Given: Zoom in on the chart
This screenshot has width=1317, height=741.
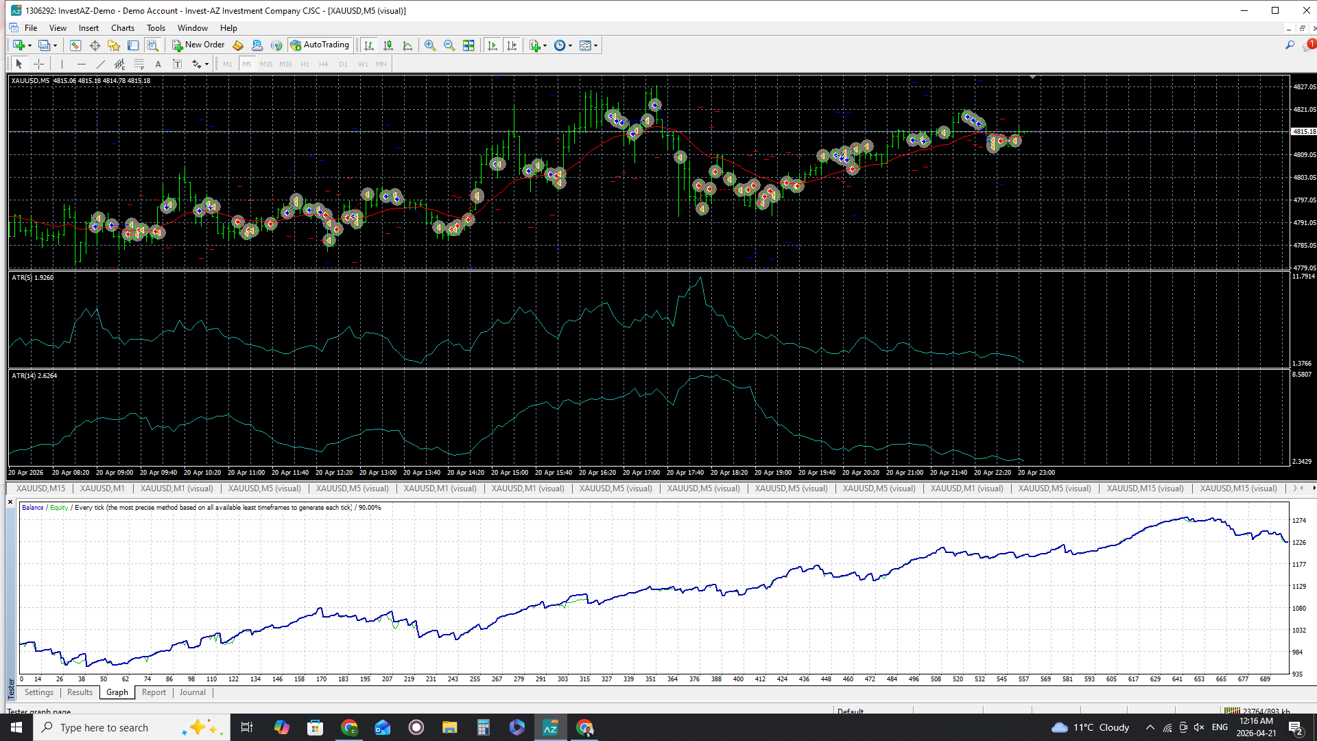Looking at the screenshot, I should (430, 45).
